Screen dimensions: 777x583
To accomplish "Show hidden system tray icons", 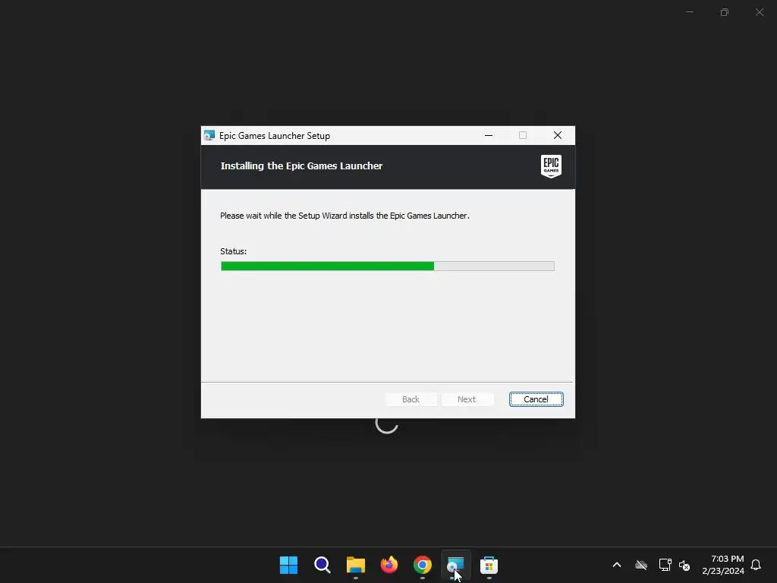I will click(x=616, y=565).
